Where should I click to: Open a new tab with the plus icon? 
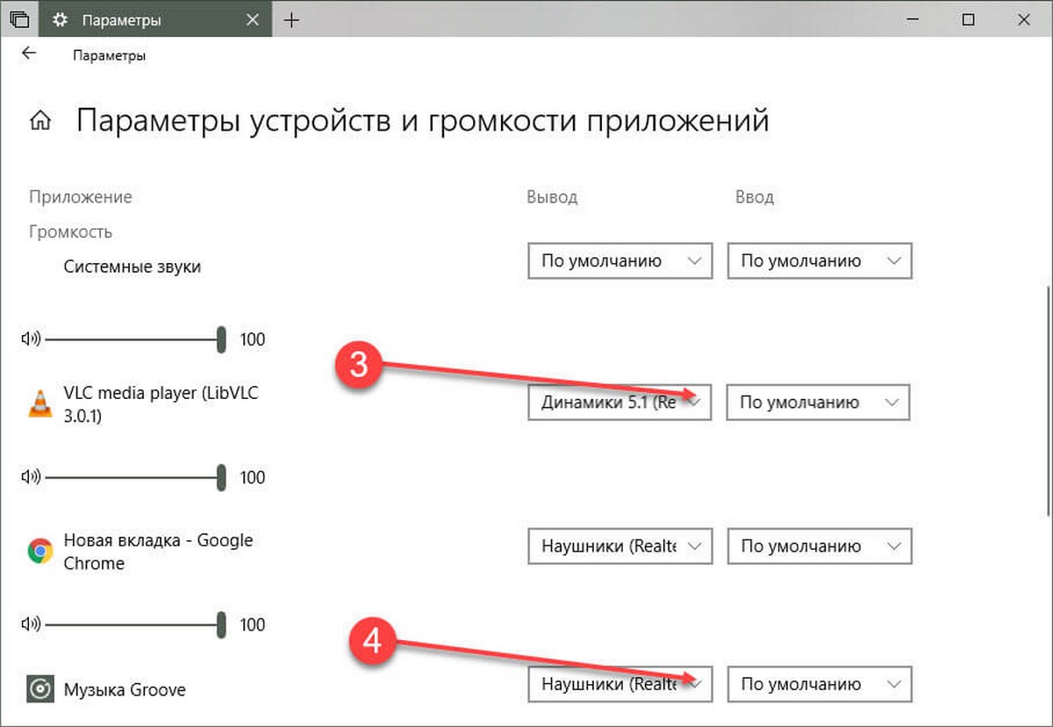(292, 19)
